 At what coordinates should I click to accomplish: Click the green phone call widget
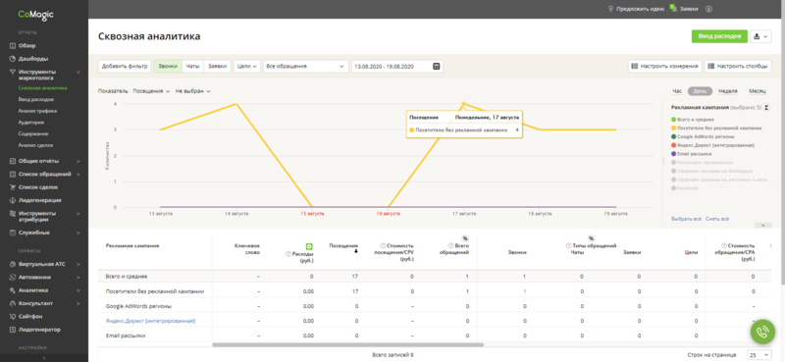[762, 332]
